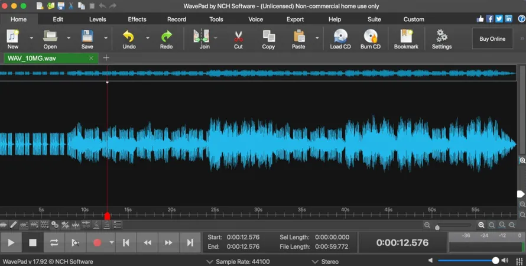Click the title bar new document icon
The height and width of the screenshot is (266, 526).
point(40,6)
